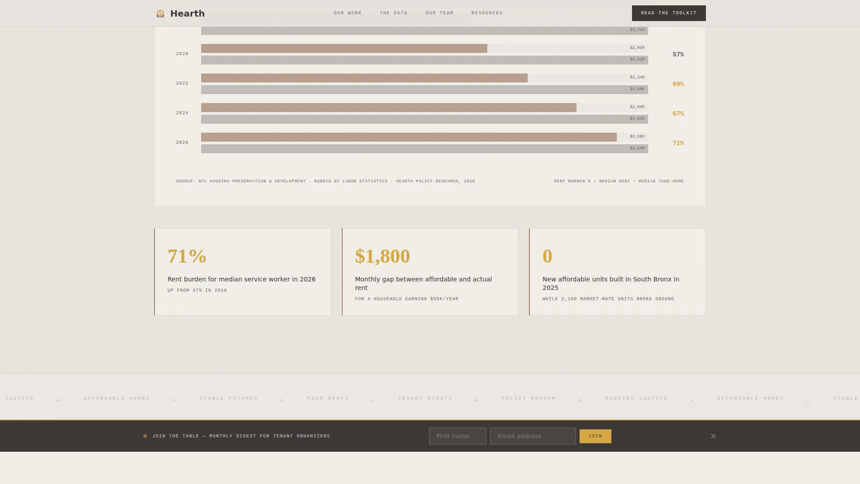Click 'Housing Justice' in the marquee
The image size is (860, 484).
(636, 398)
